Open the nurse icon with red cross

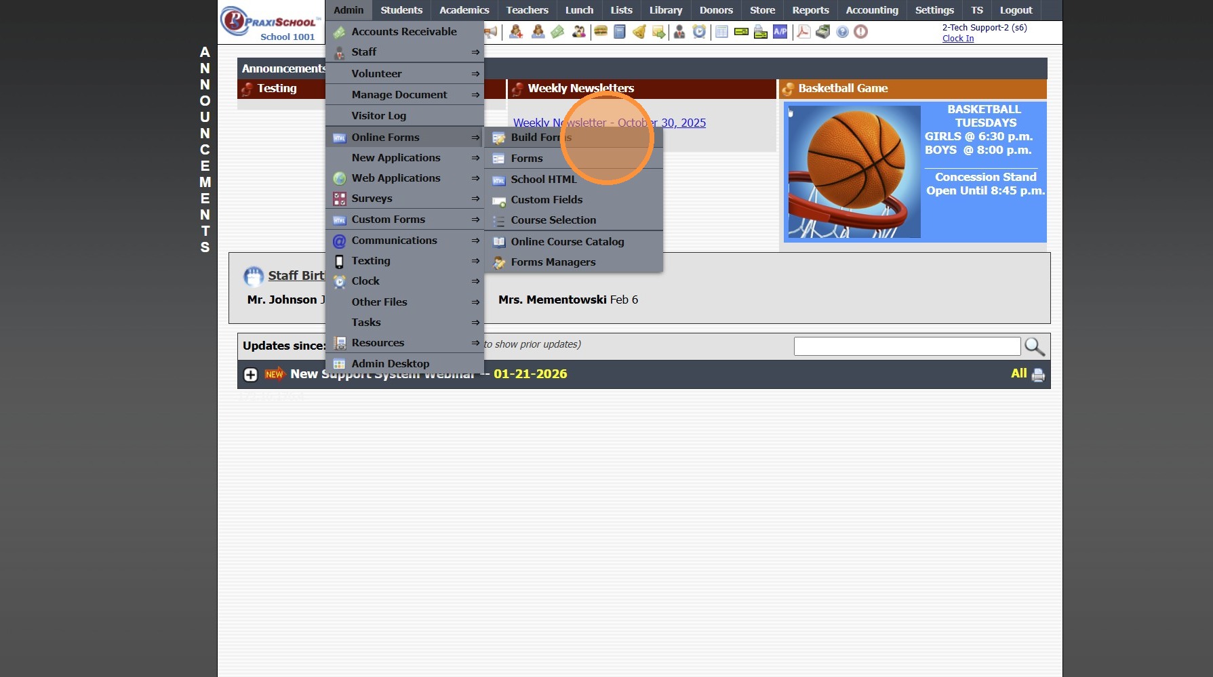point(516,32)
